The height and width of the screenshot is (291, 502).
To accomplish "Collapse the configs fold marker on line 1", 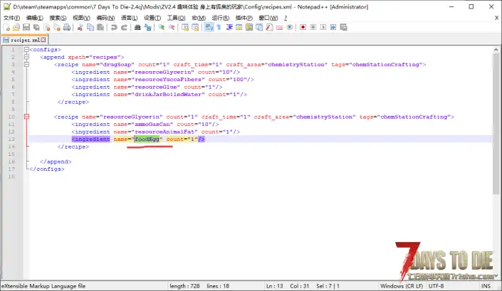I will (26, 50).
